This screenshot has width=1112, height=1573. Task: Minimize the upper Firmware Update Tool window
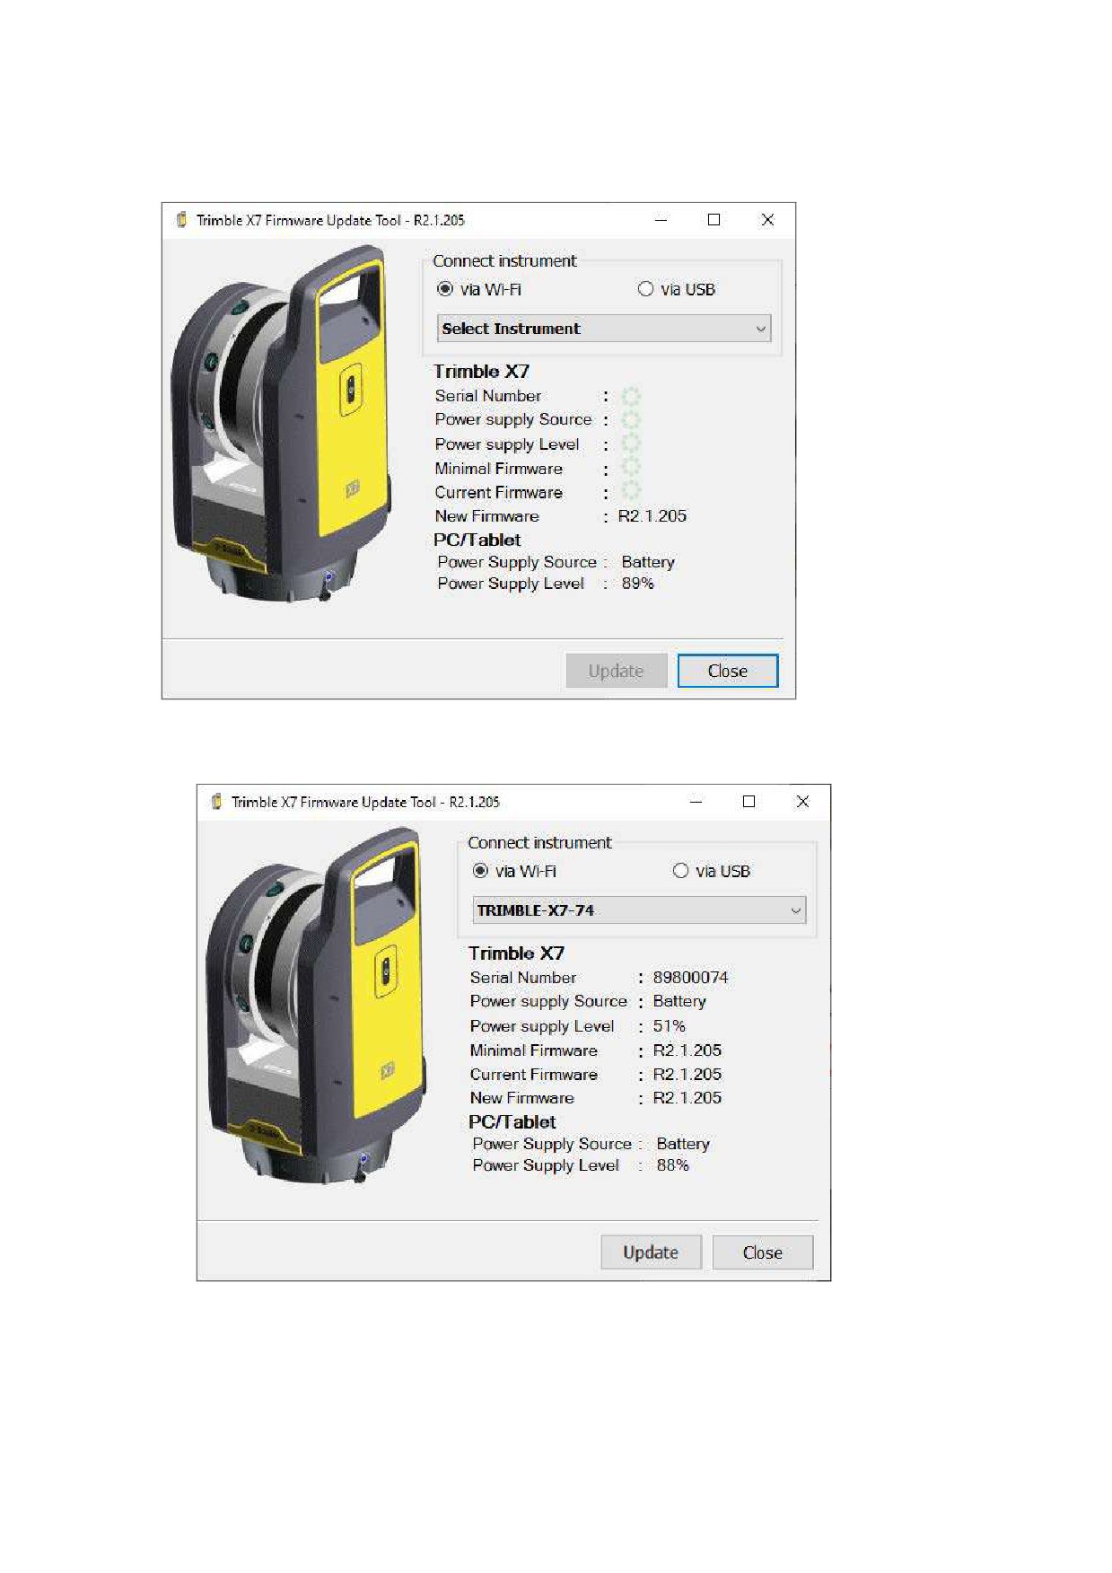click(661, 220)
